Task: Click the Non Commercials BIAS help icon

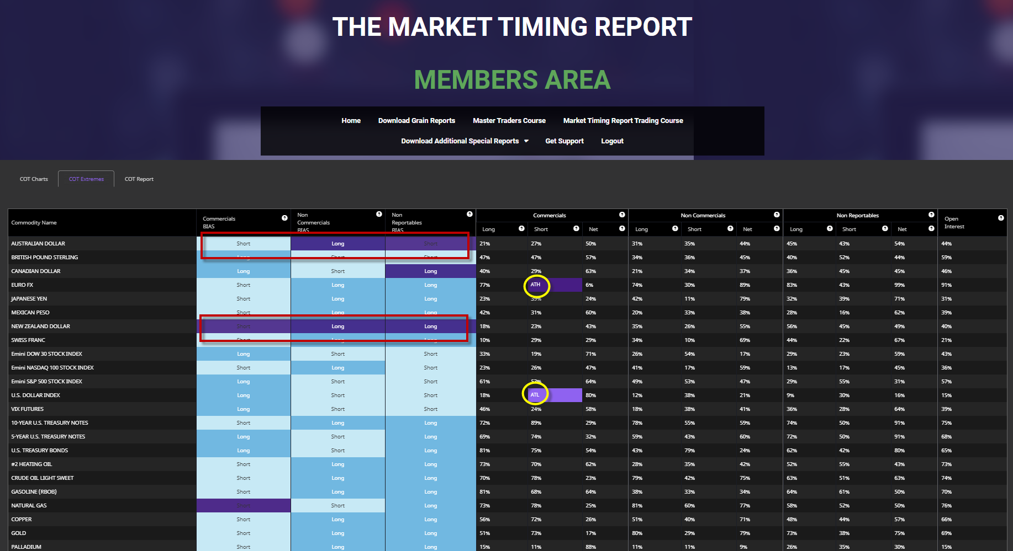Action: click(379, 214)
